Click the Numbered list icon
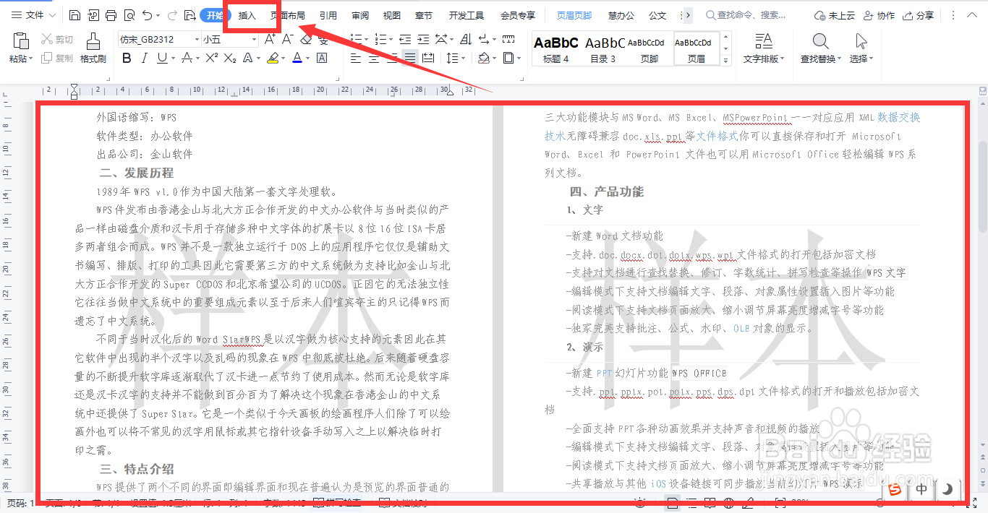This screenshot has width=988, height=513. (x=380, y=40)
